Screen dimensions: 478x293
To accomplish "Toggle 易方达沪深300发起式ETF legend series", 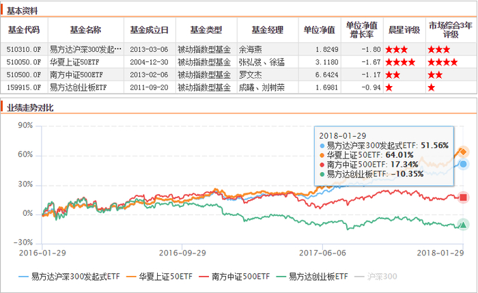I will pyautogui.click(x=69, y=277).
